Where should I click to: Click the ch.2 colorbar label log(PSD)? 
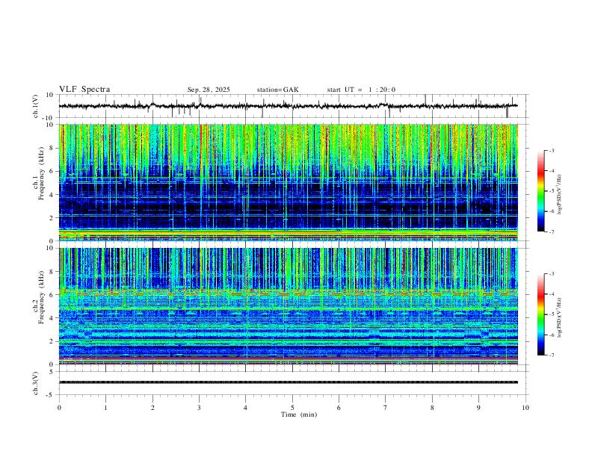point(560,318)
